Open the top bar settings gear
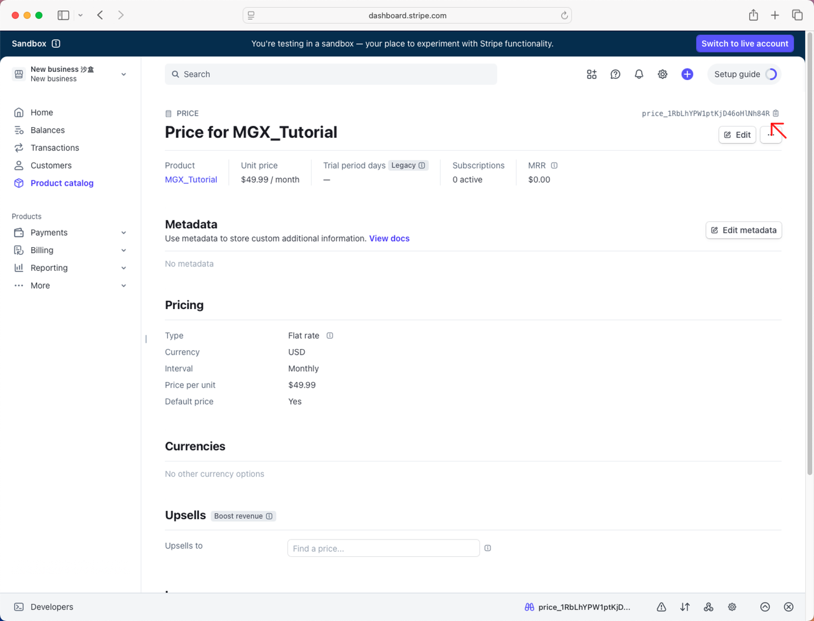 point(663,74)
